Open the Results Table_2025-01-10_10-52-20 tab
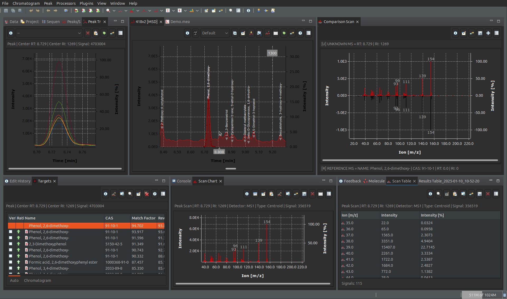 click(449, 181)
